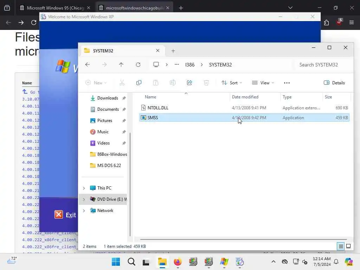Click the weather widget on taskbar

point(12,260)
